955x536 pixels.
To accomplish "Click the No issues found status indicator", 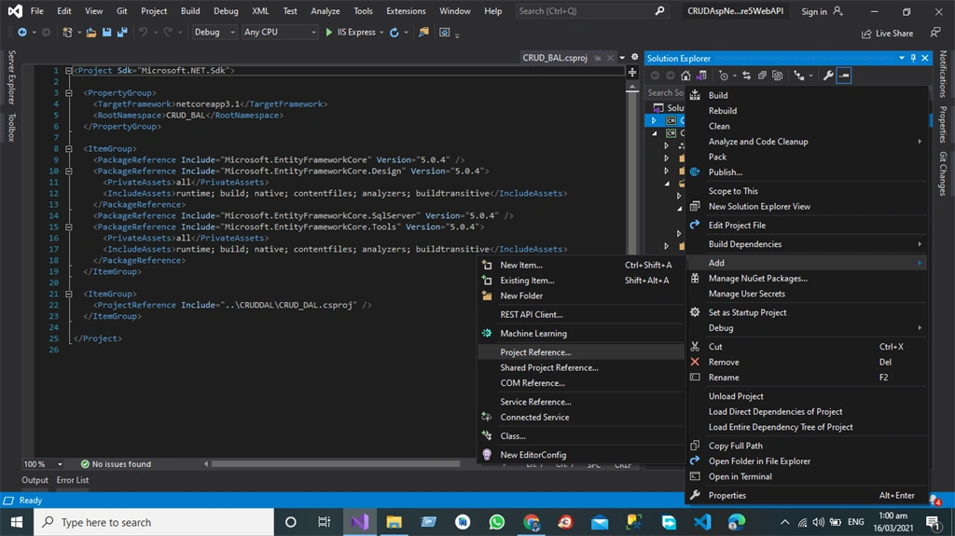I will [x=116, y=464].
